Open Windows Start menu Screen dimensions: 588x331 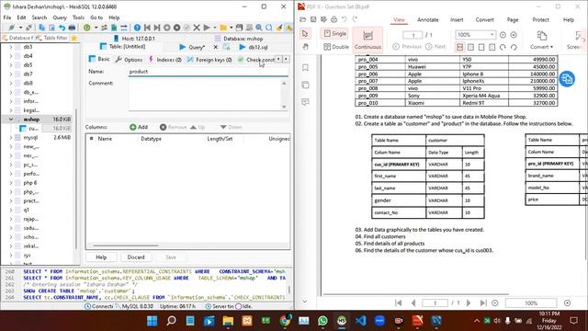[x=153, y=321]
